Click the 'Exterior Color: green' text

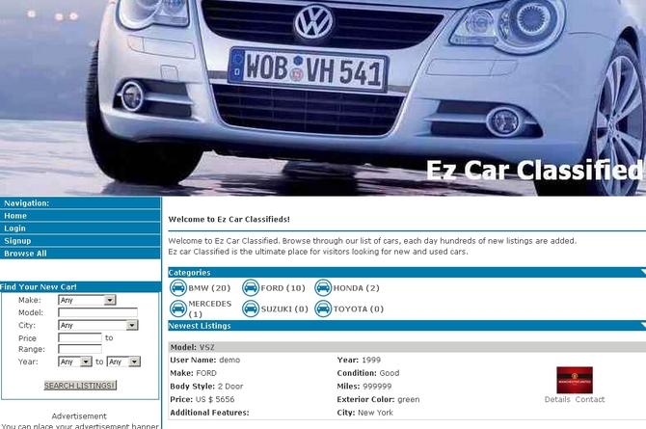[378, 399]
